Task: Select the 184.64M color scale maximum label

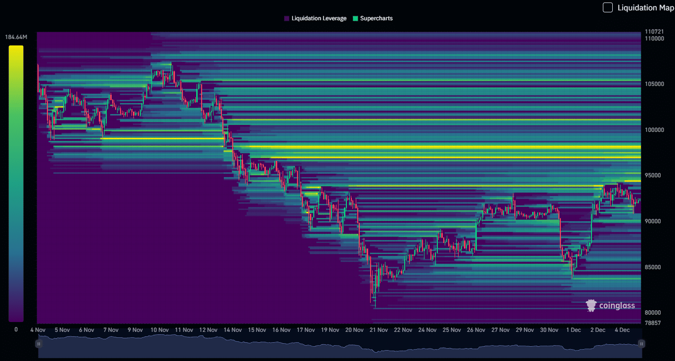Action: pyautogui.click(x=16, y=37)
